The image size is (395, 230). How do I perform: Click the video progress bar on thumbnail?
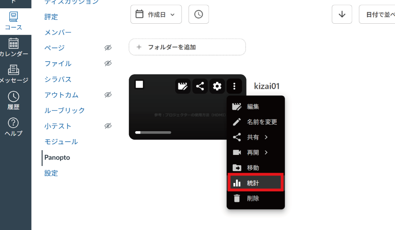click(x=153, y=132)
